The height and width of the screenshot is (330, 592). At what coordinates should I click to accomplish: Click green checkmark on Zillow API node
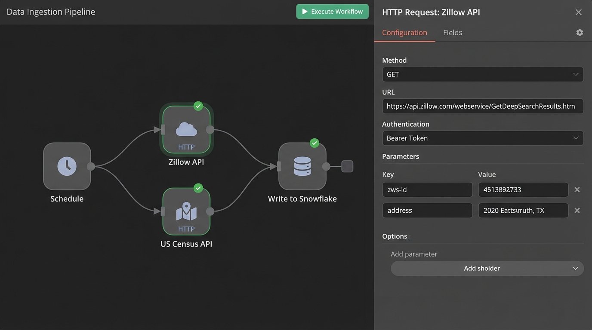198,106
